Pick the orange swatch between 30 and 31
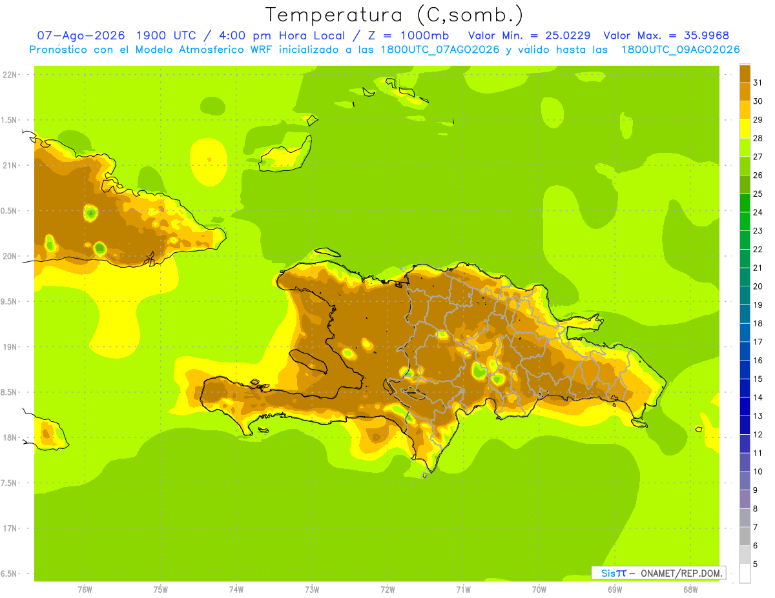 pyautogui.click(x=745, y=92)
